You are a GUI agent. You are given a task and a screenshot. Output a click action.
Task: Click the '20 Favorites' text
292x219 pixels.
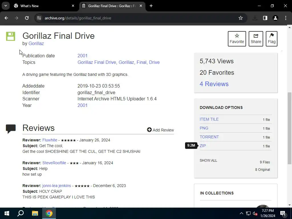click(x=217, y=72)
